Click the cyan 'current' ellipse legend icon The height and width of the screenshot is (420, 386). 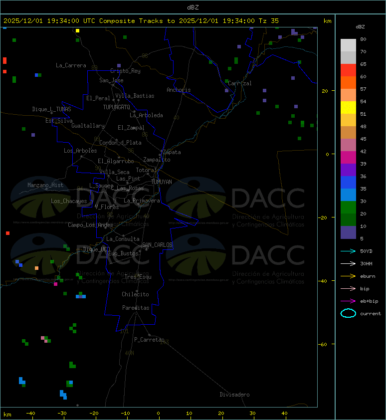tap(348, 313)
